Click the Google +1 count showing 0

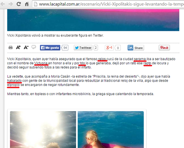click(118, 48)
